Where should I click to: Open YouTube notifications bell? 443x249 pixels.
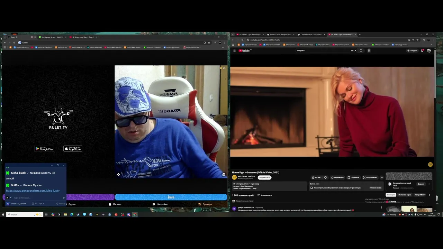[422, 50]
